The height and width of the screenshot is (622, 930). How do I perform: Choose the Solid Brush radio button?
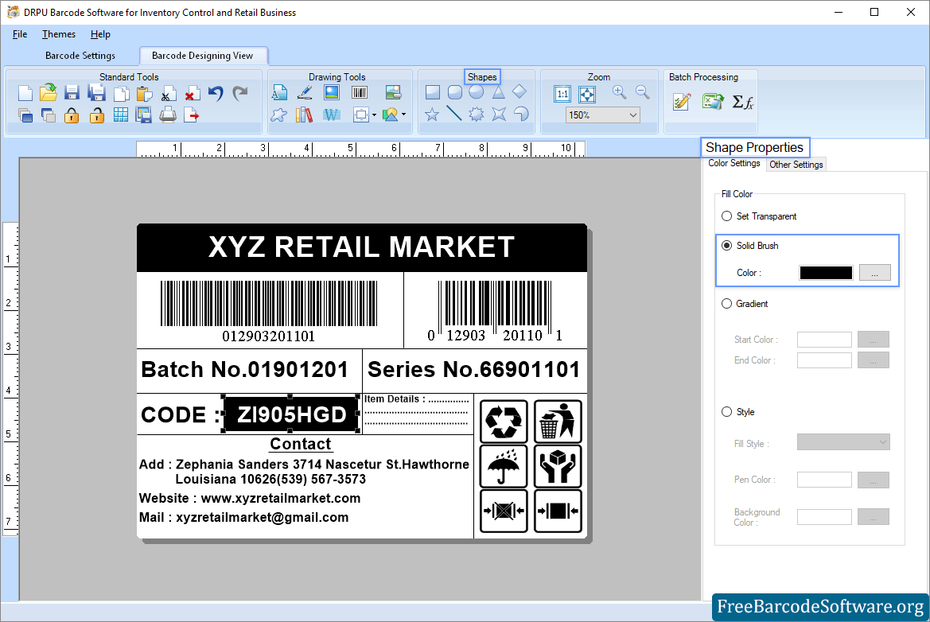(726, 246)
